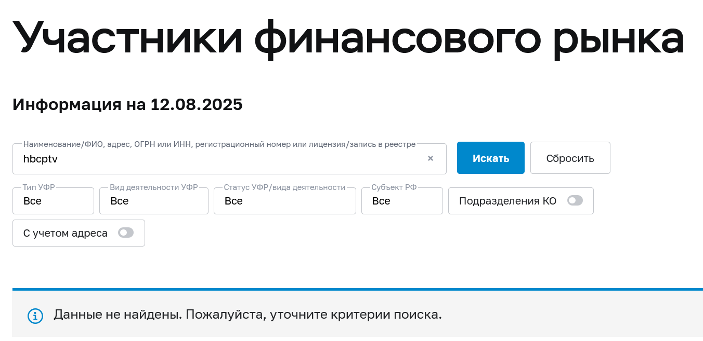Click the blue info circle icon
Screen dimensions: 703x341
click(x=35, y=316)
